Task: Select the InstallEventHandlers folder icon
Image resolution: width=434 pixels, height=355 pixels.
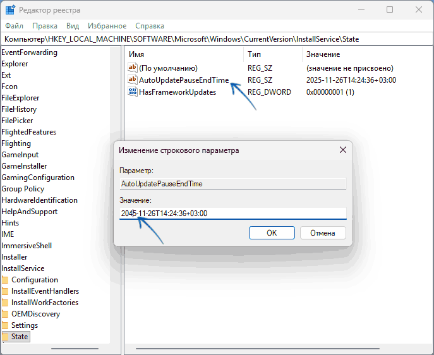Action: [x=6, y=291]
